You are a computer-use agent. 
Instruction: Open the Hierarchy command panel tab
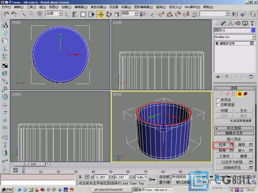231,23
